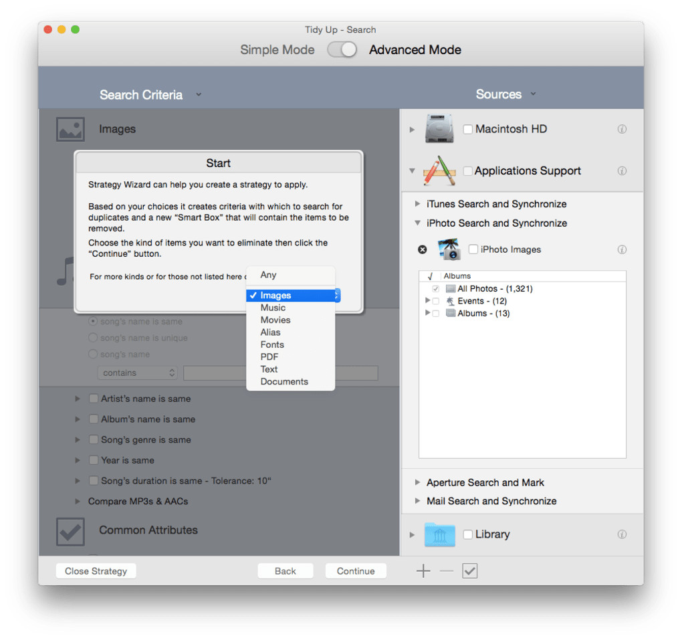682x640 pixels.
Task: Choose Text from the kind menu
Action: coord(291,369)
